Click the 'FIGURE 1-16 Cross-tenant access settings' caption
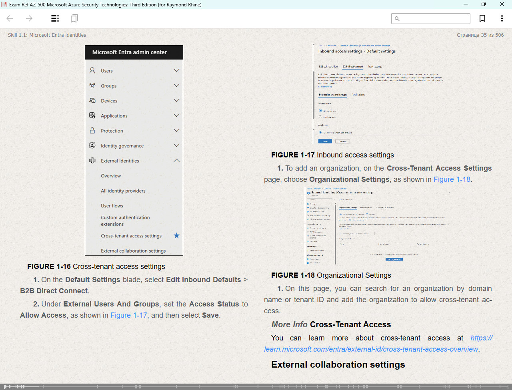512x390 pixels. (96, 267)
